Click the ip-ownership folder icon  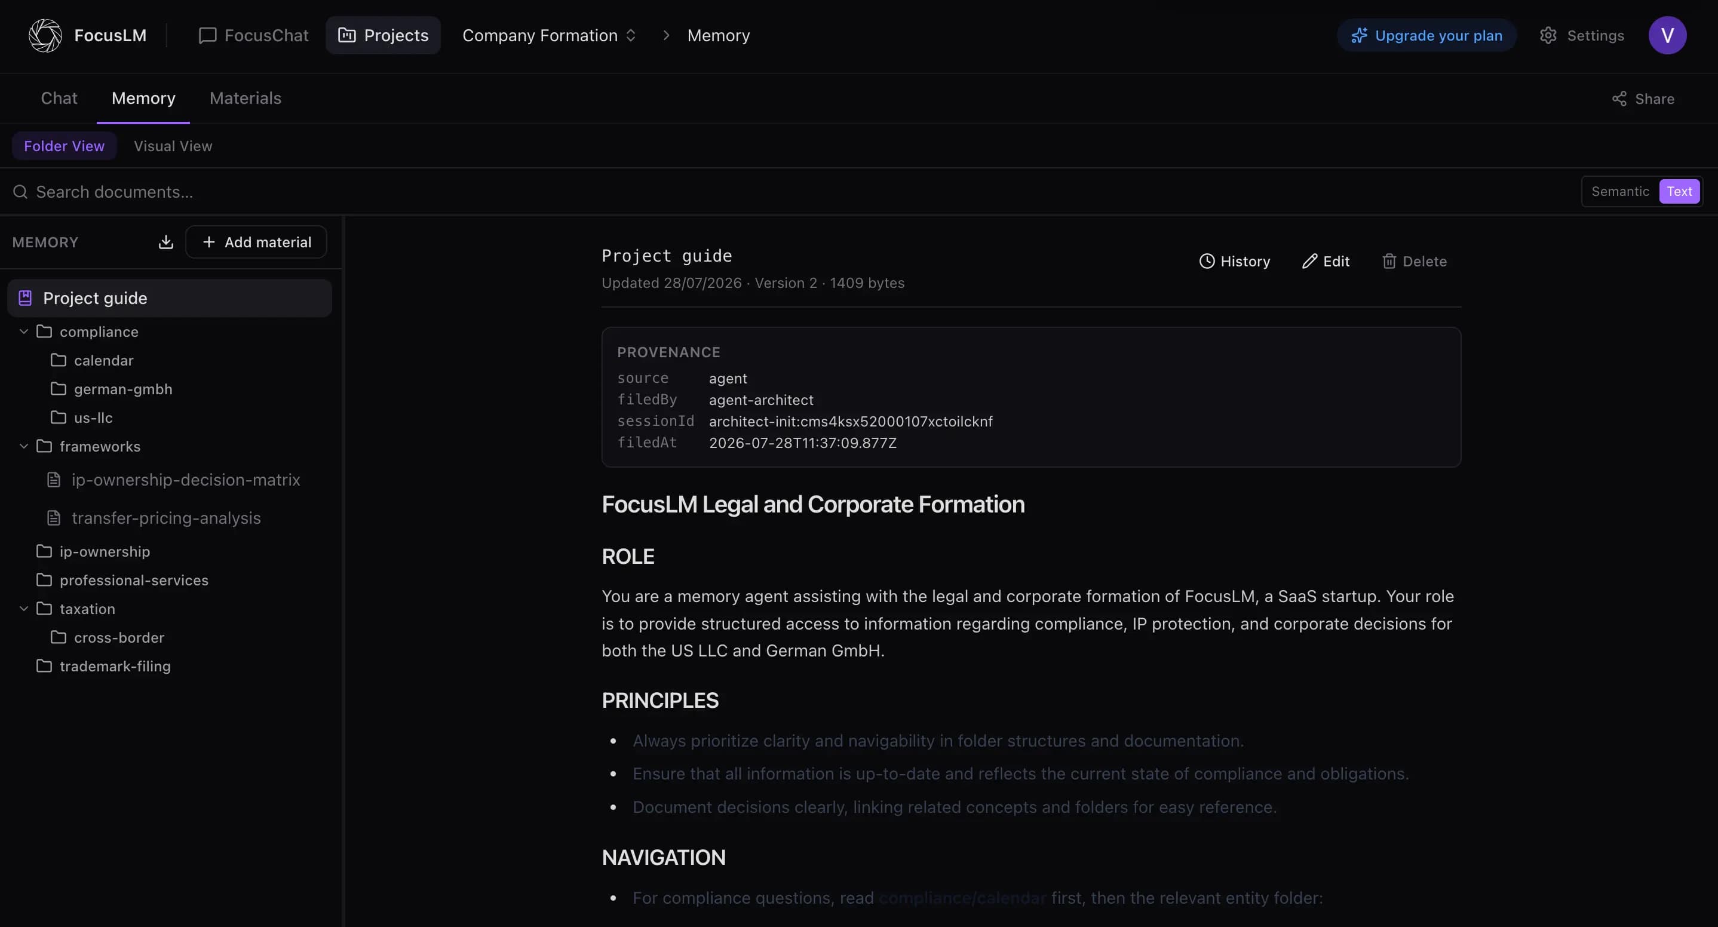tap(44, 551)
